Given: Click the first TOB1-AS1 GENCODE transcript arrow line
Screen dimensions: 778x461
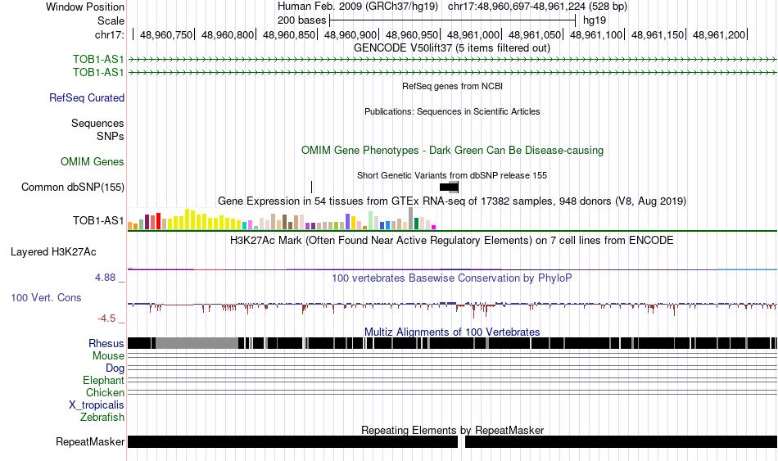Looking at the screenshot, I should [452, 60].
